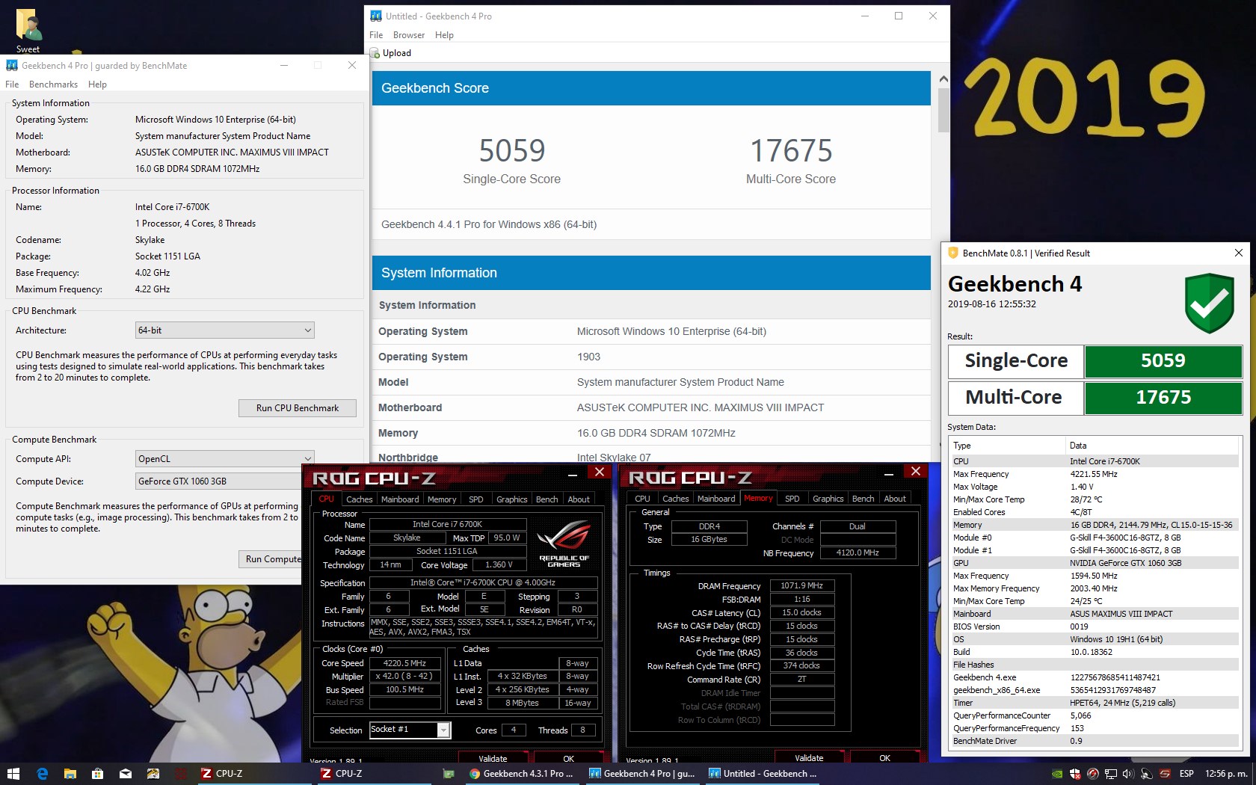This screenshot has width=1256, height=785.
Task: Select Memory tab in left CPU-Z window
Action: point(442,499)
